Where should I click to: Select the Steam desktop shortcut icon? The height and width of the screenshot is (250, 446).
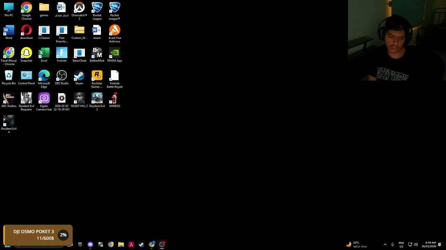pyautogui.click(x=79, y=77)
